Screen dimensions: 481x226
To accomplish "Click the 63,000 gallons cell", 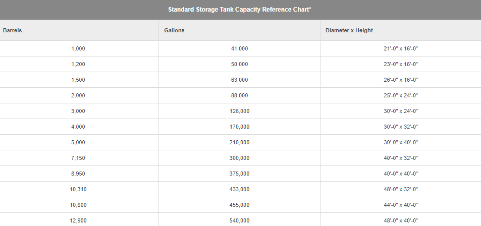I will [240, 80].
